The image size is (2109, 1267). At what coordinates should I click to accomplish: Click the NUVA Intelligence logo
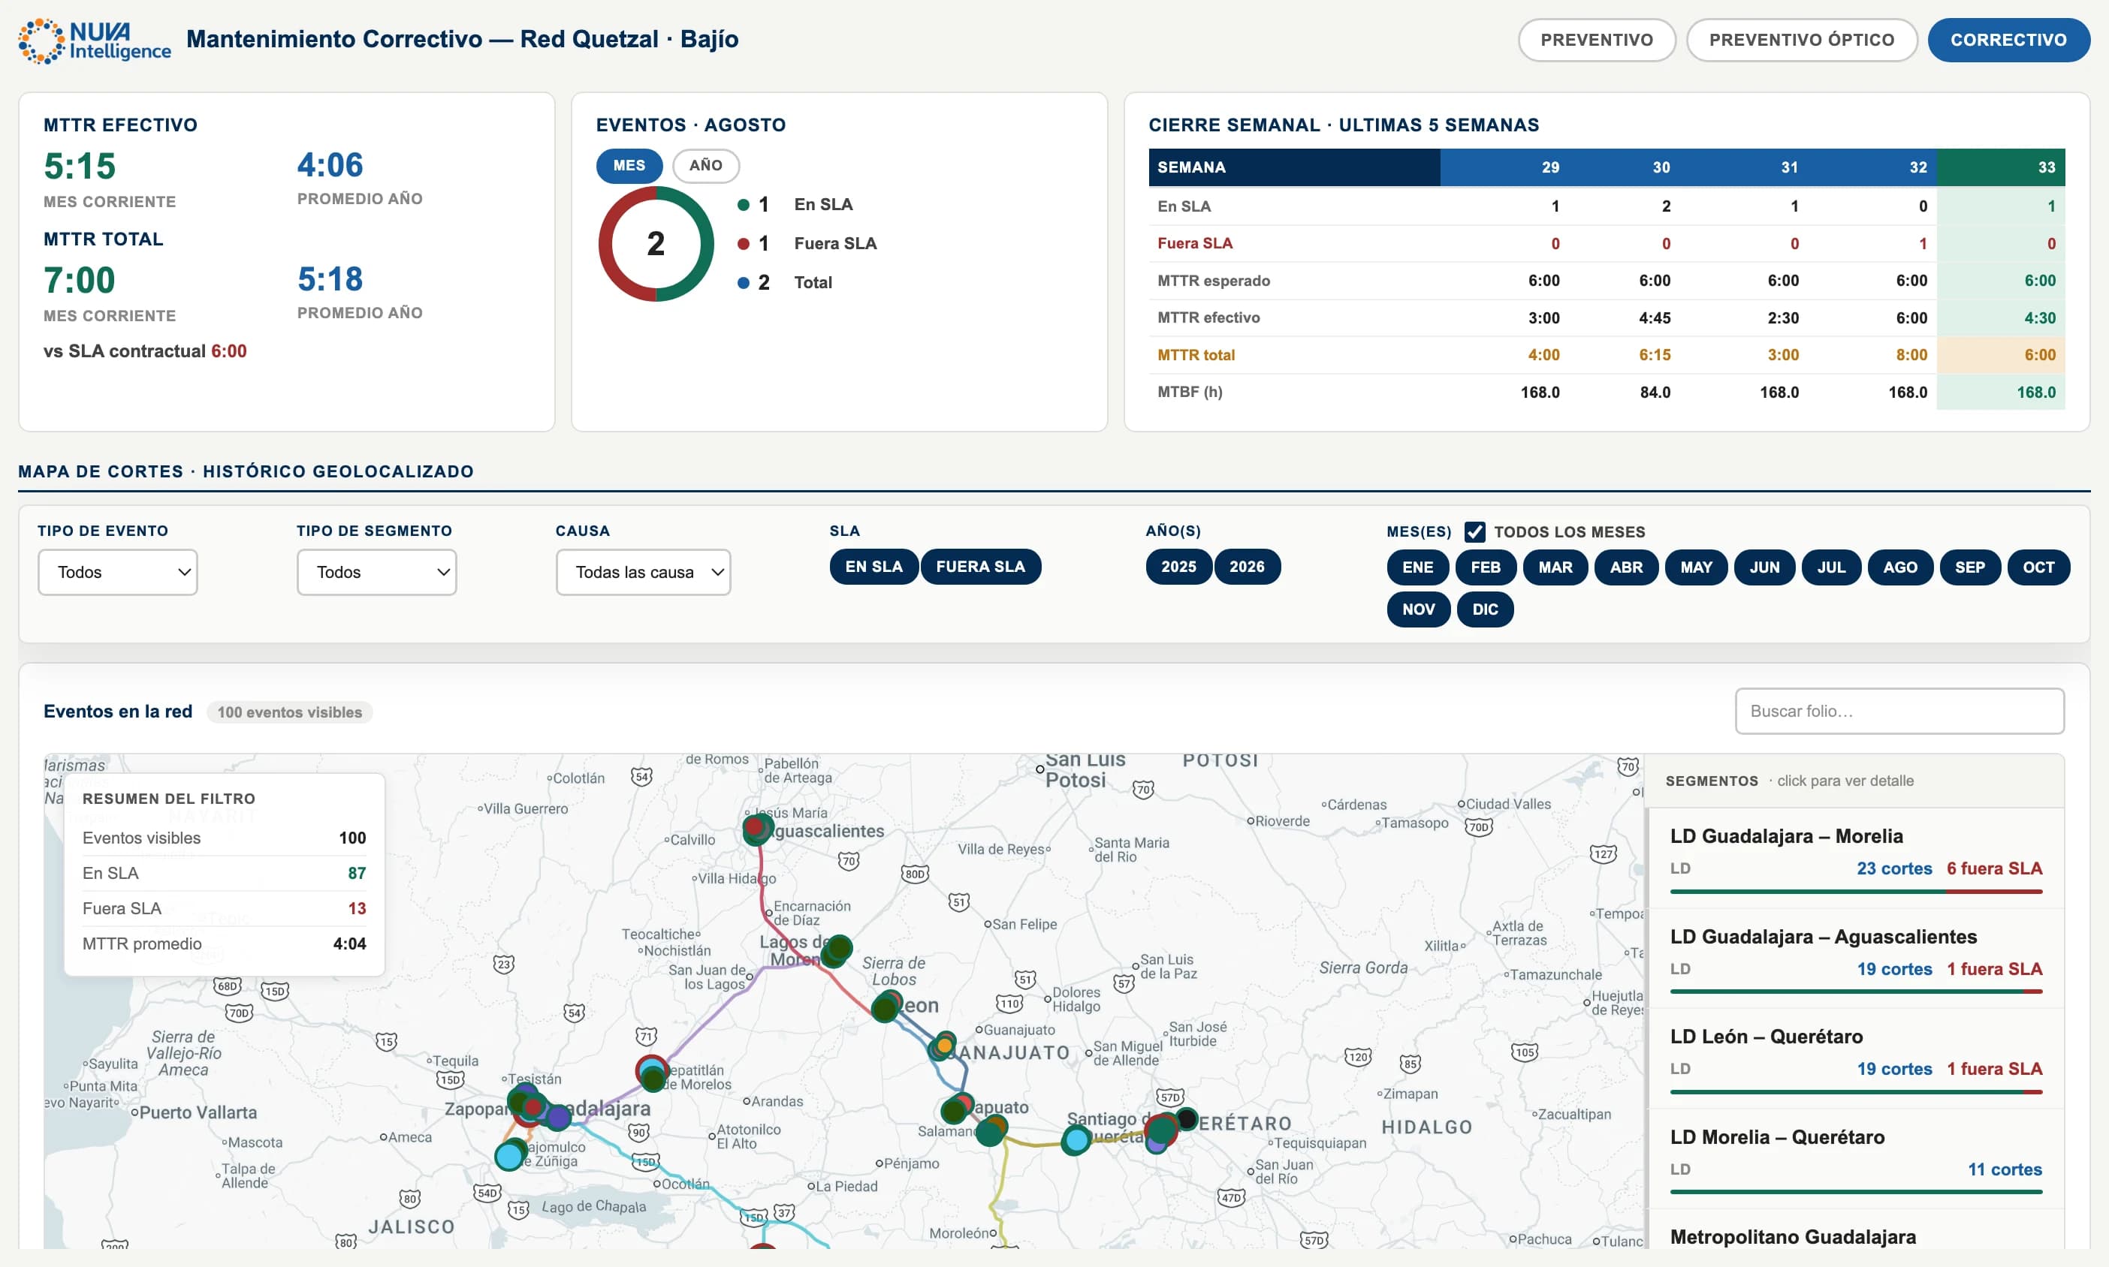95,40
